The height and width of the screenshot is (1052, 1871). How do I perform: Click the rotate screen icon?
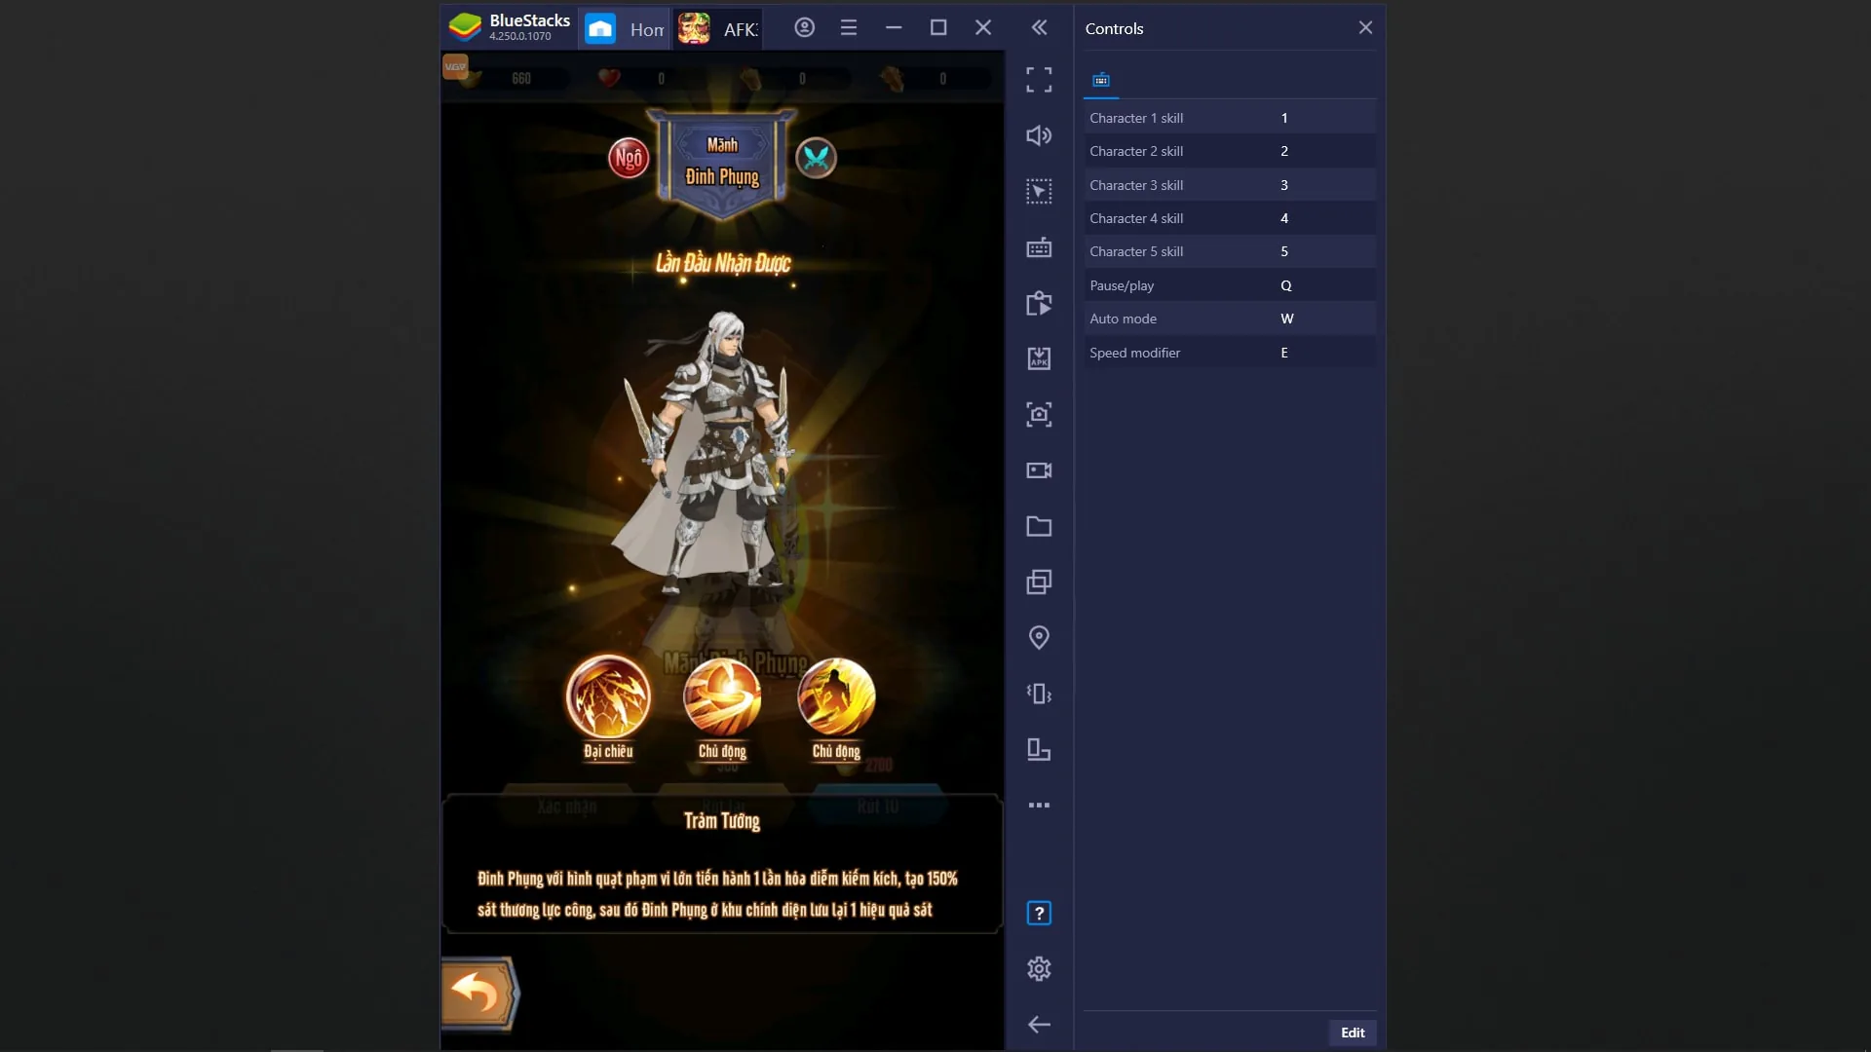point(1039,750)
